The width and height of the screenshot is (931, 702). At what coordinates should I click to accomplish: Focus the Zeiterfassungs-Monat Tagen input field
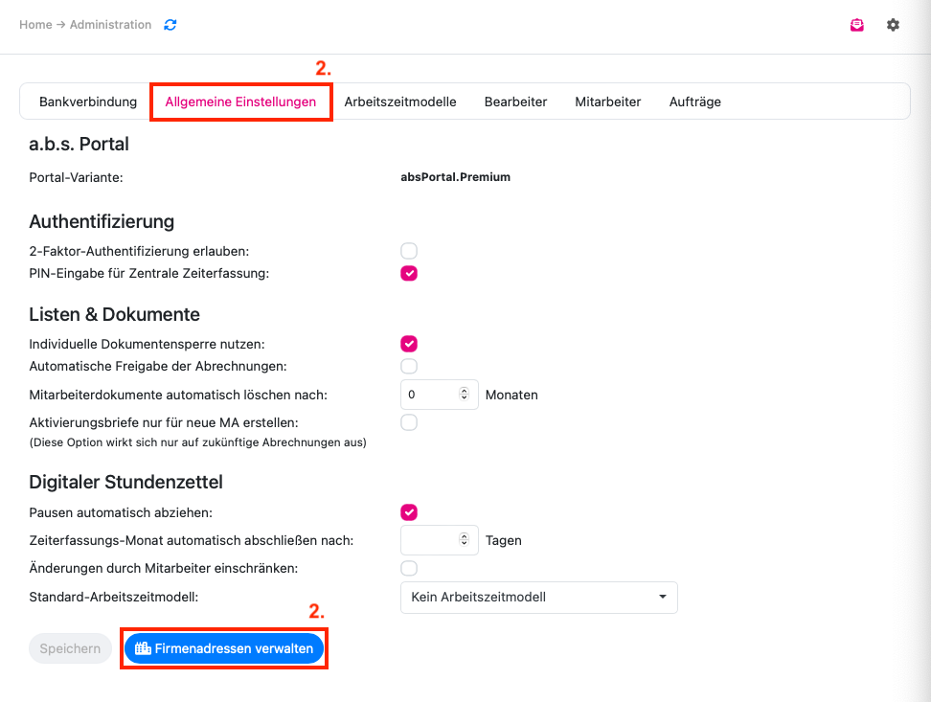tap(429, 540)
